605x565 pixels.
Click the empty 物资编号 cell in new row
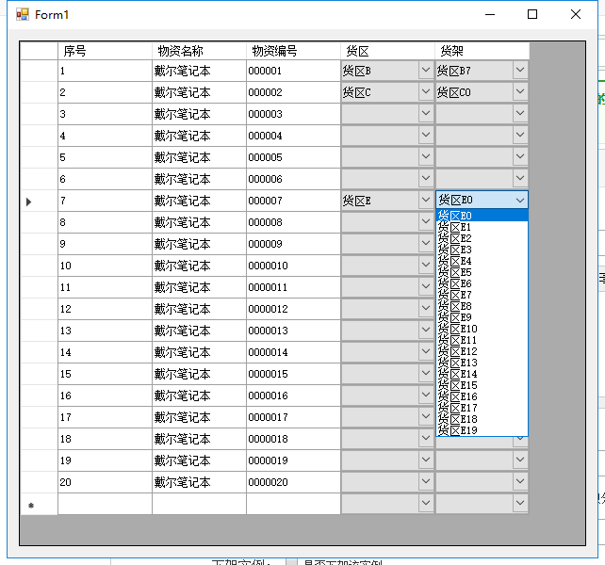click(x=293, y=504)
